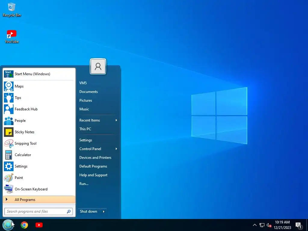Open VM5 user folder
This screenshot has height=231, width=308.
click(x=83, y=83)
